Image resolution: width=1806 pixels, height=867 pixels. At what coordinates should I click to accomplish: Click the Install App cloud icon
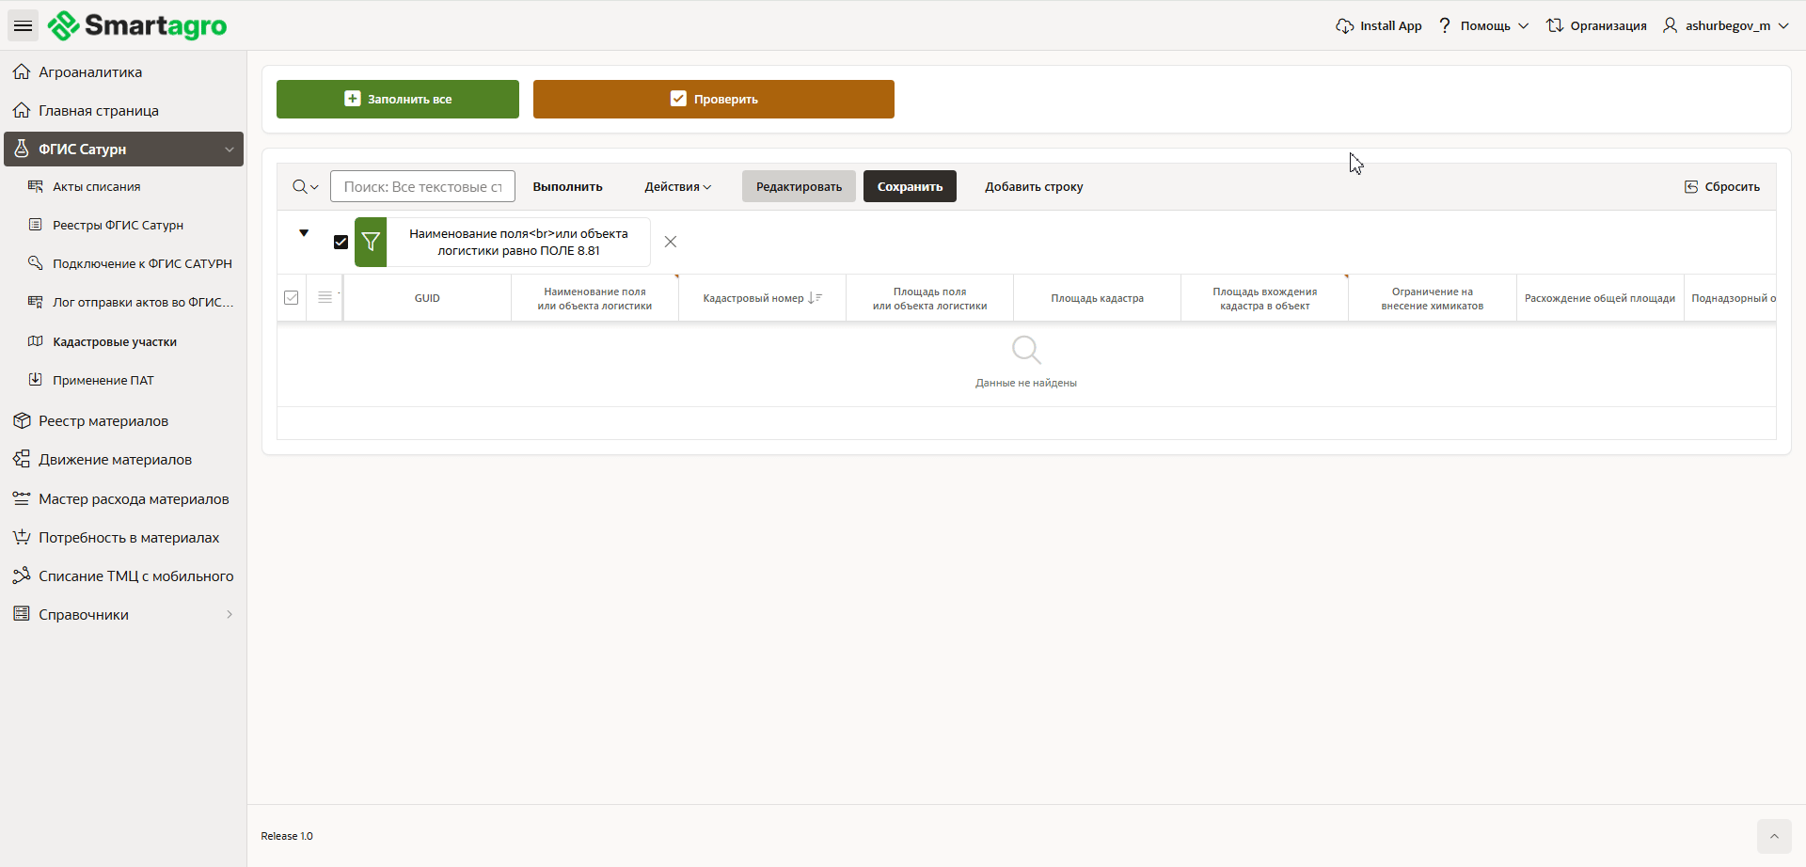click(x=1344, y=26)
